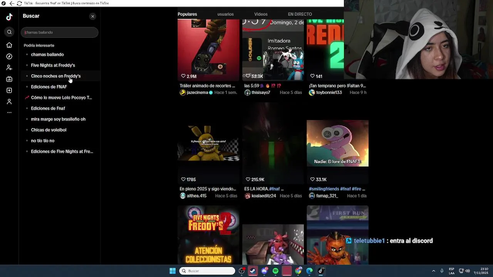Switch to the Videos tab

[261, 14]
